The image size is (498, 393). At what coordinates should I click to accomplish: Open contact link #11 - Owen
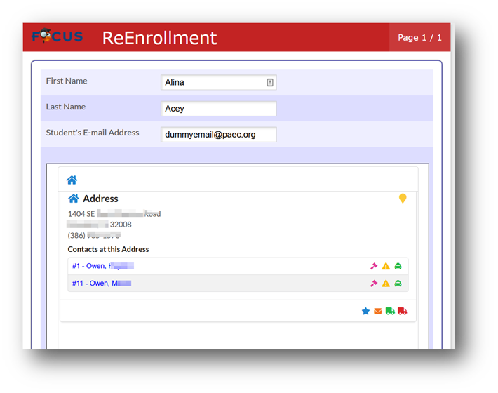coord(101,283)
